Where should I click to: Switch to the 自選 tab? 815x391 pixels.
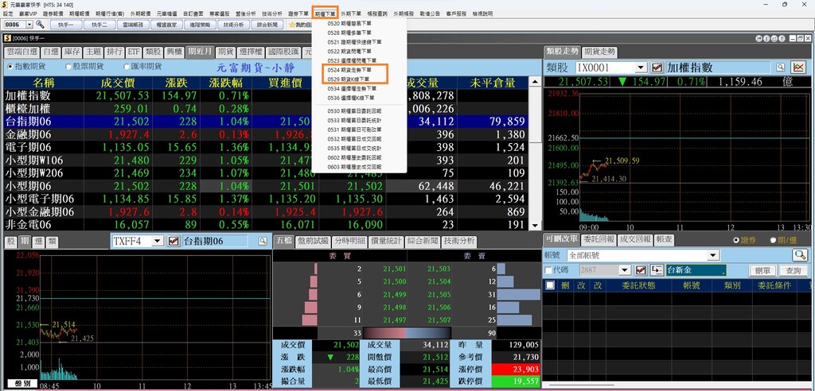click(52, 52)
